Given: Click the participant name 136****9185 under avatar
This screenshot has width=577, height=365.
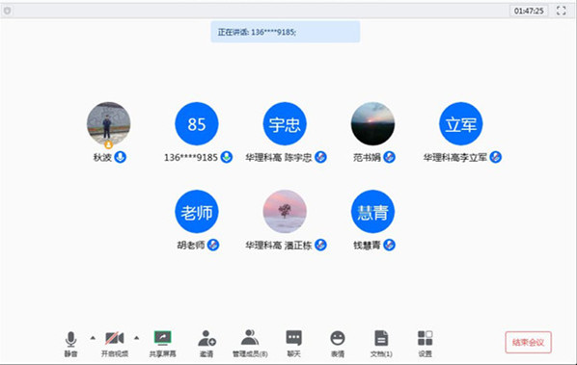Looking at the screenshot, I should coord(191,158).
